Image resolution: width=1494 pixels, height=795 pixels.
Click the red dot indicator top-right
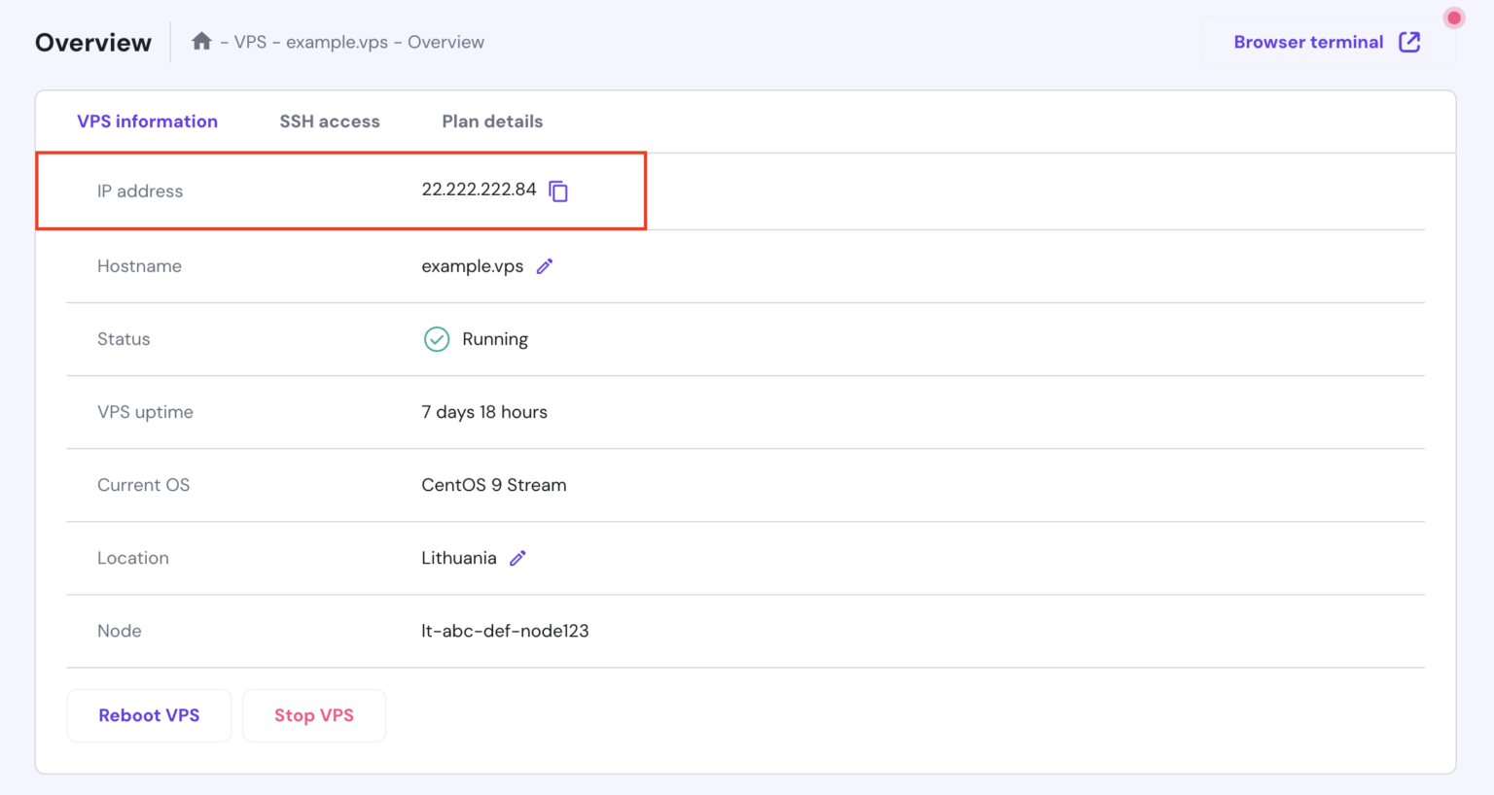pyautogui.click(x=1454, y=18)
